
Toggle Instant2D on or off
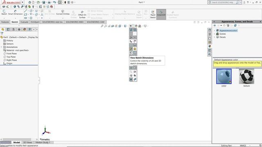coord(161,15)
